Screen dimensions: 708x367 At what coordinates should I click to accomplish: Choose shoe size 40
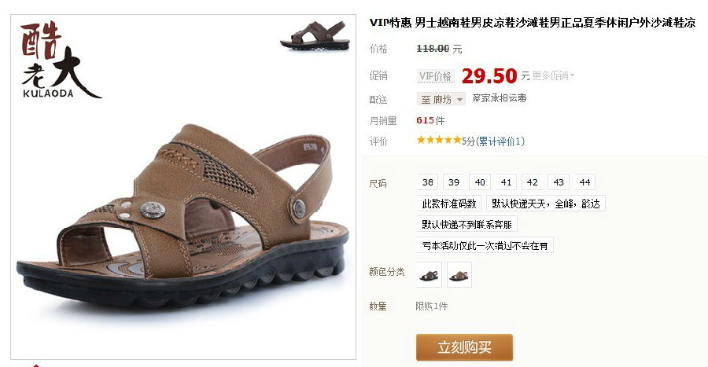[480, 182]
